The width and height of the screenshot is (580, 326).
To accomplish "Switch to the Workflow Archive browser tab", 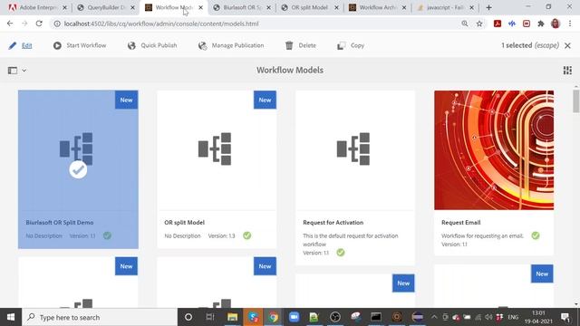I will pyautogui.click(x=377, y=7).
